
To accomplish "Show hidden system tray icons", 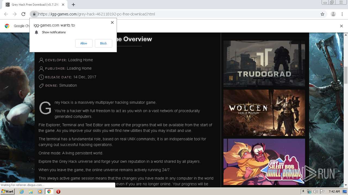I will click(303, 191).
